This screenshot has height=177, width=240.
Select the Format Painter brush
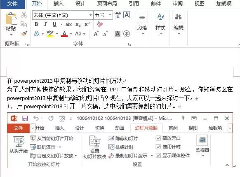(x=24, y=33)
